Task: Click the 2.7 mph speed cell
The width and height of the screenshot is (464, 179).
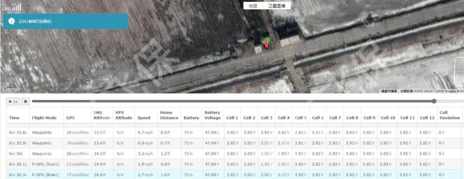Action: [145, 175]
